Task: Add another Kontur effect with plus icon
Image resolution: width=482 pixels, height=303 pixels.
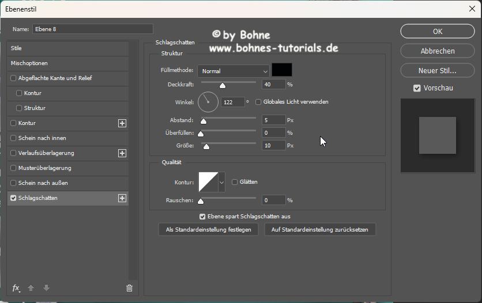Action: tap(122, 123)
